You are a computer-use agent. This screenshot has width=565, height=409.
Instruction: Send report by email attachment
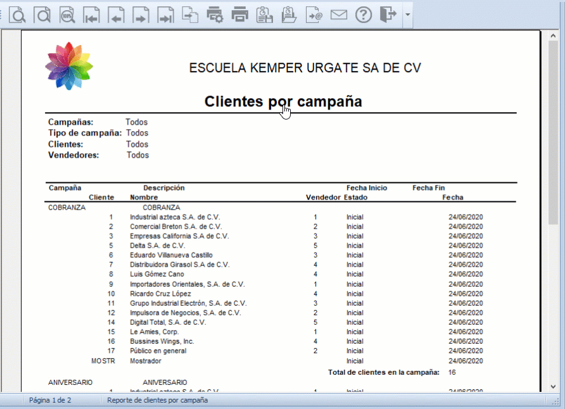[x=313, y=14]
